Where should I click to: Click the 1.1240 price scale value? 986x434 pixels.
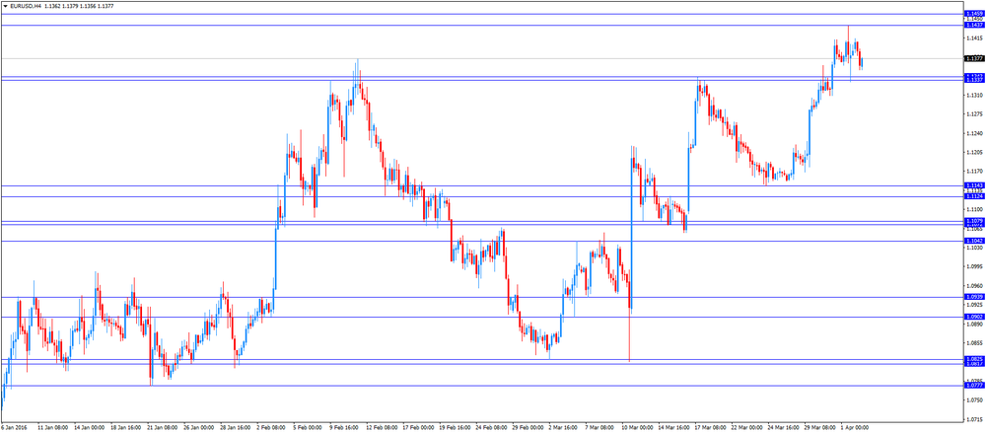975,133
